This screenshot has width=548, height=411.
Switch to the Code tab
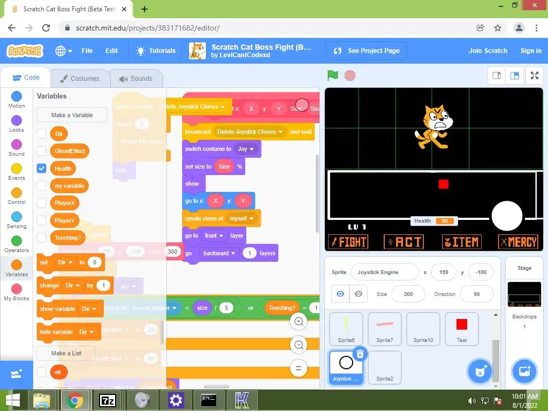(x=26, y=78)
